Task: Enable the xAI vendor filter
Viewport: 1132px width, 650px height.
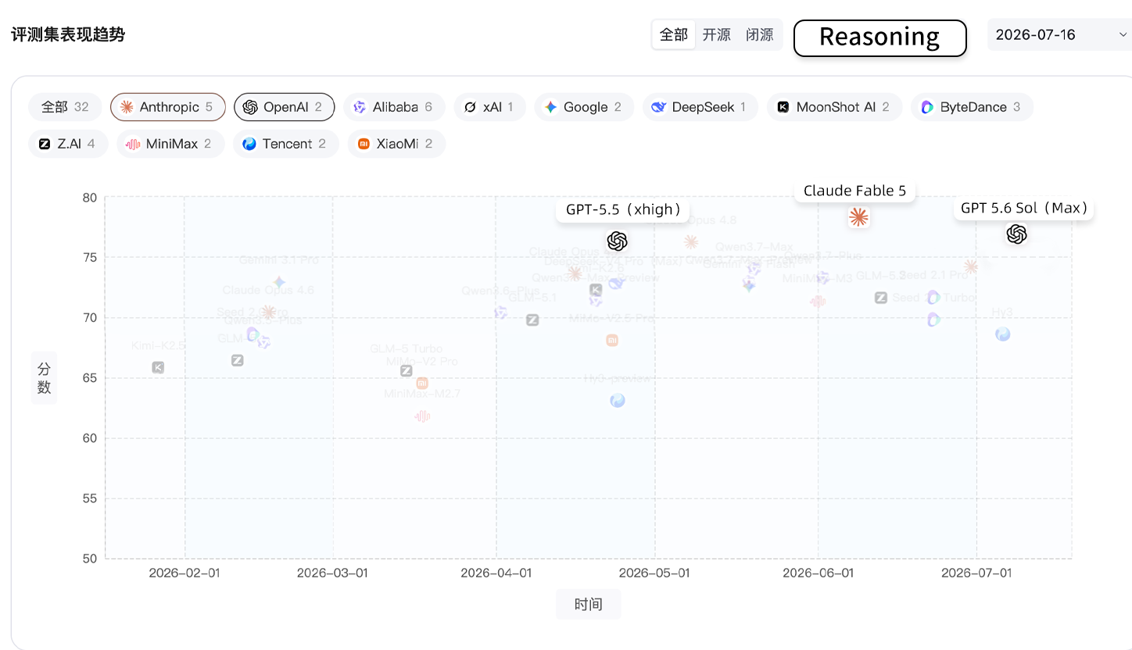Action: (x=489, y=107)
